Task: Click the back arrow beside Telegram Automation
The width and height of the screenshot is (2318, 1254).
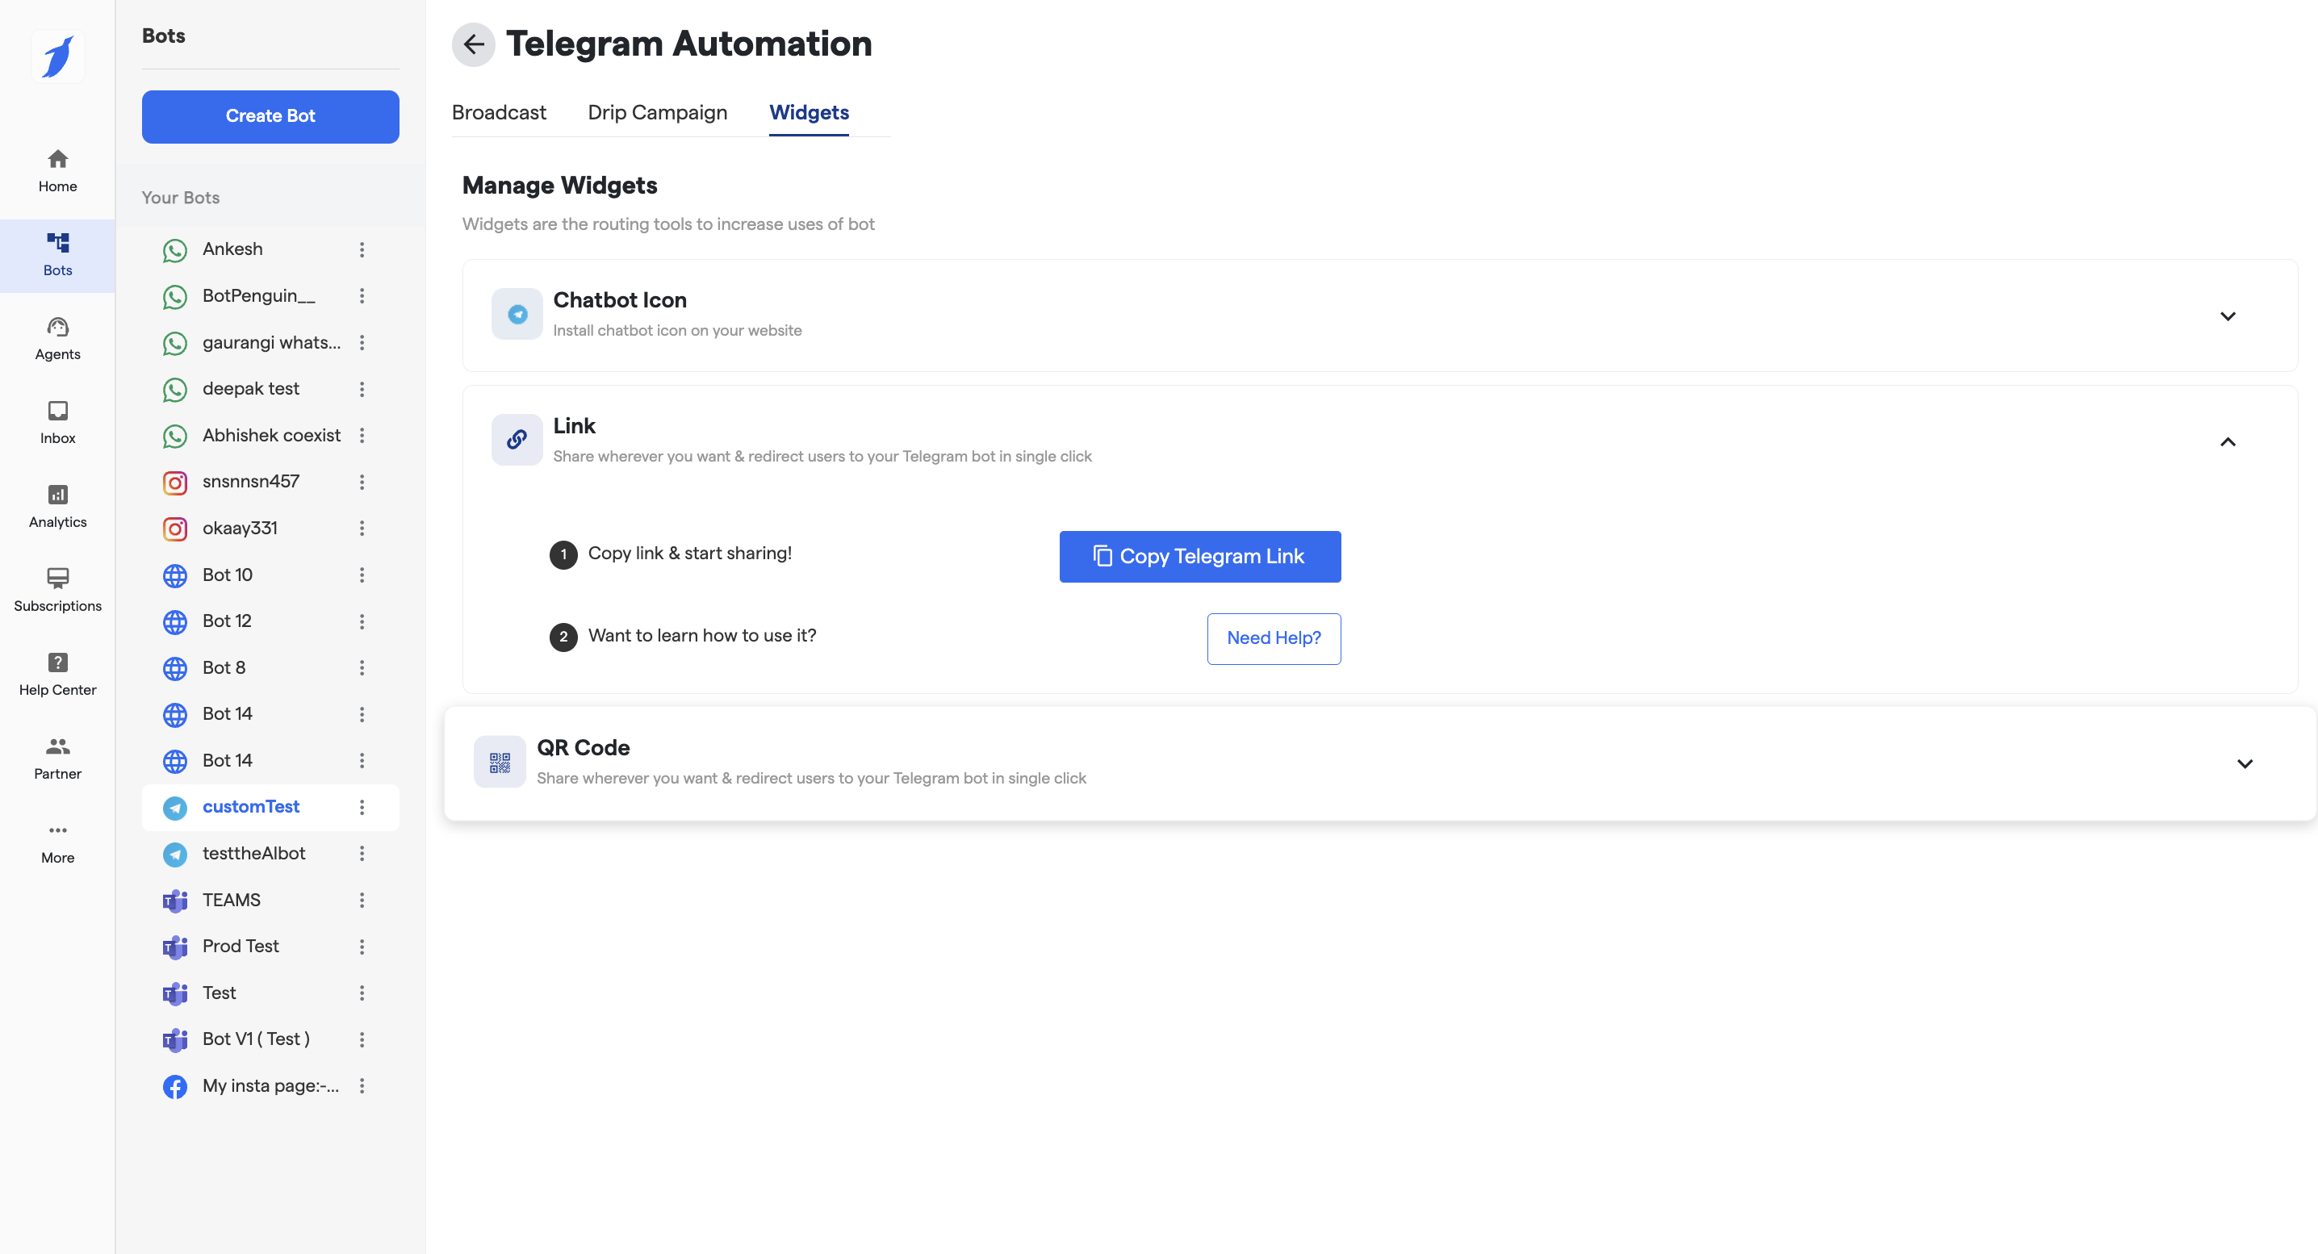Action: [x=473, y=44]
